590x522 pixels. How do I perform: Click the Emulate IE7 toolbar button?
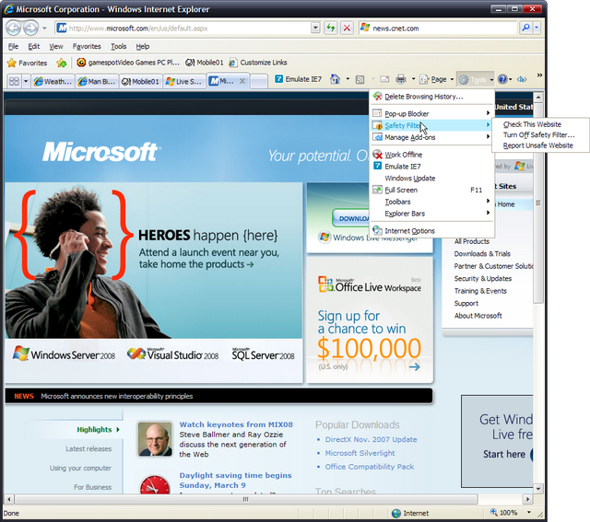[299, 79]
